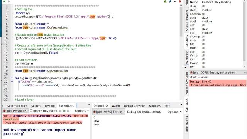Open the Refactoring vertical tab
Viewport: 247px width, 139px height.
(x=187, y=58)
